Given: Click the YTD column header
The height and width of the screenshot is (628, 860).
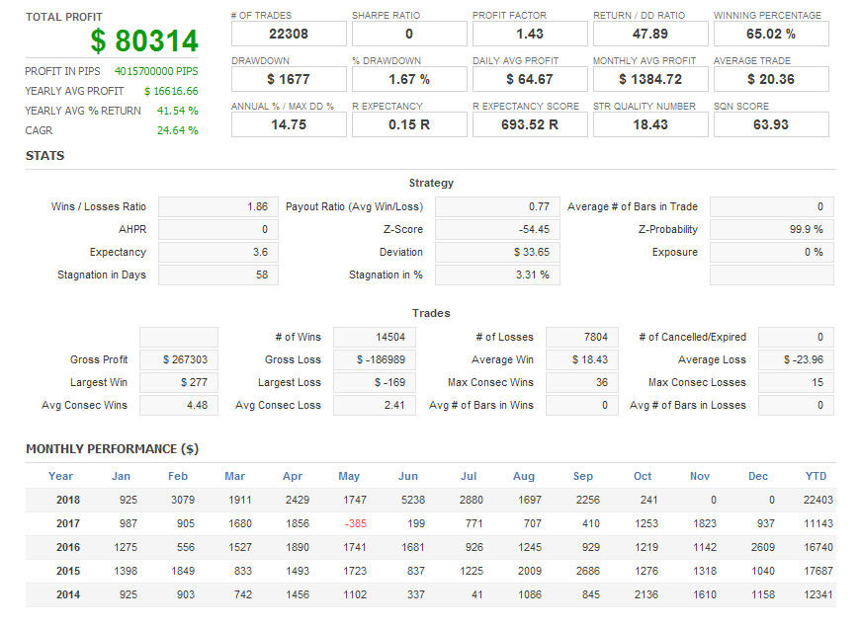Looking at the screenshot, I should (816, 476).
